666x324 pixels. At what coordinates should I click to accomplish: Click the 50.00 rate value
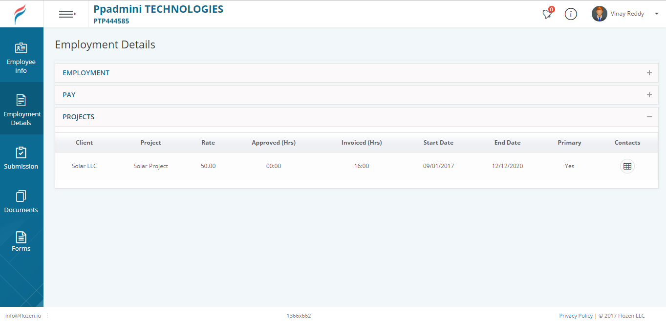[208, 166]
